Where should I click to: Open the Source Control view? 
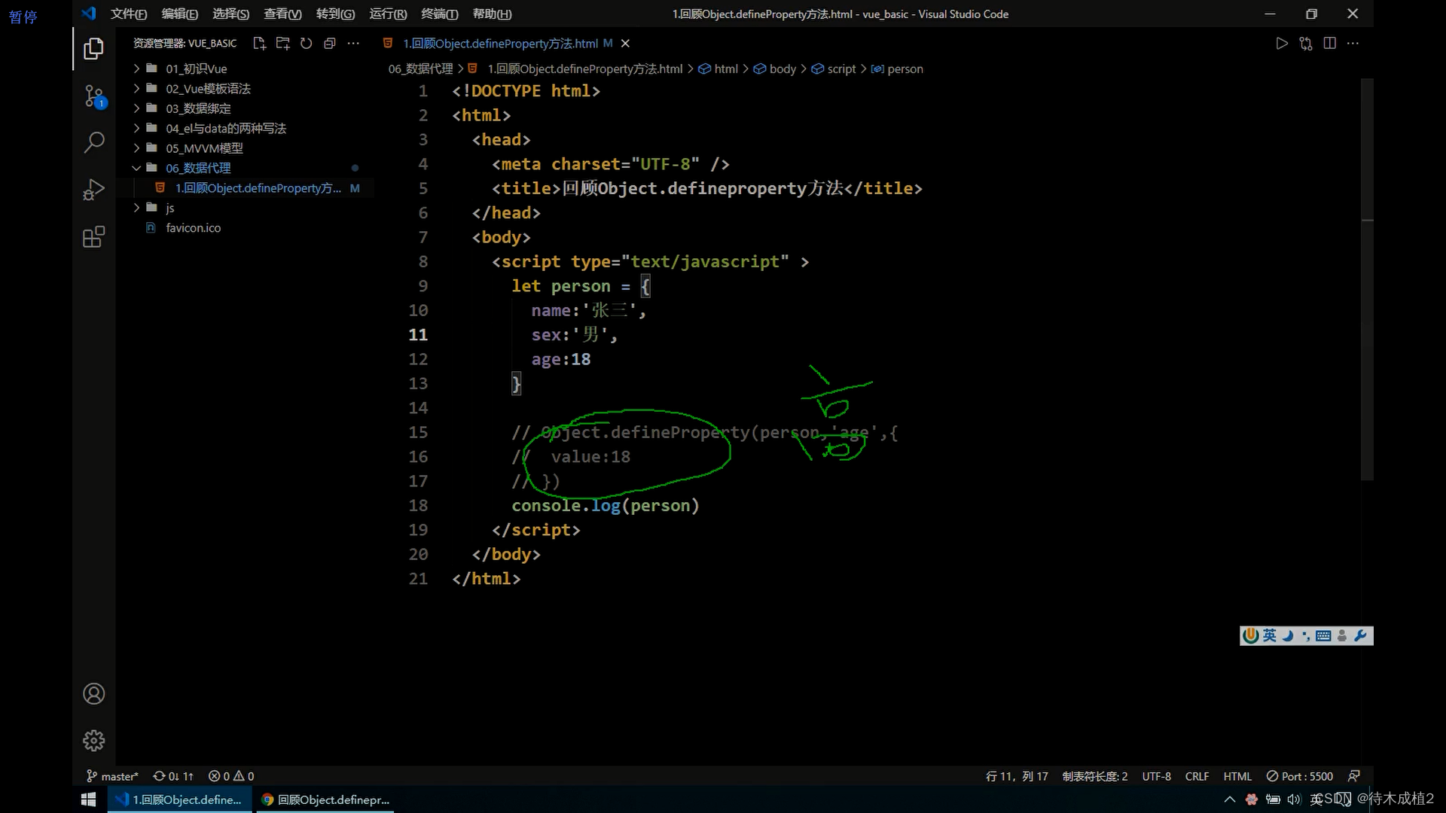click(93, 96)
